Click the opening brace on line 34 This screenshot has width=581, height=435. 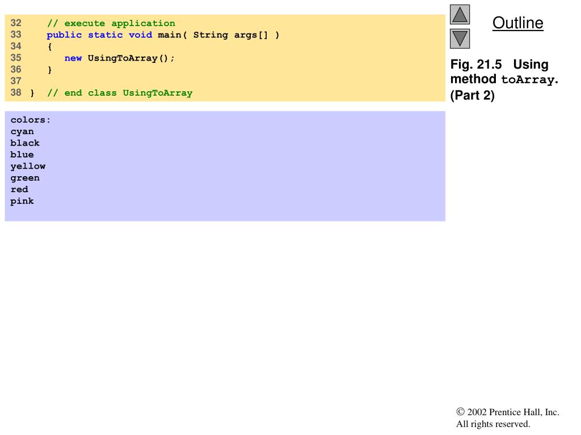click(49, 46)
